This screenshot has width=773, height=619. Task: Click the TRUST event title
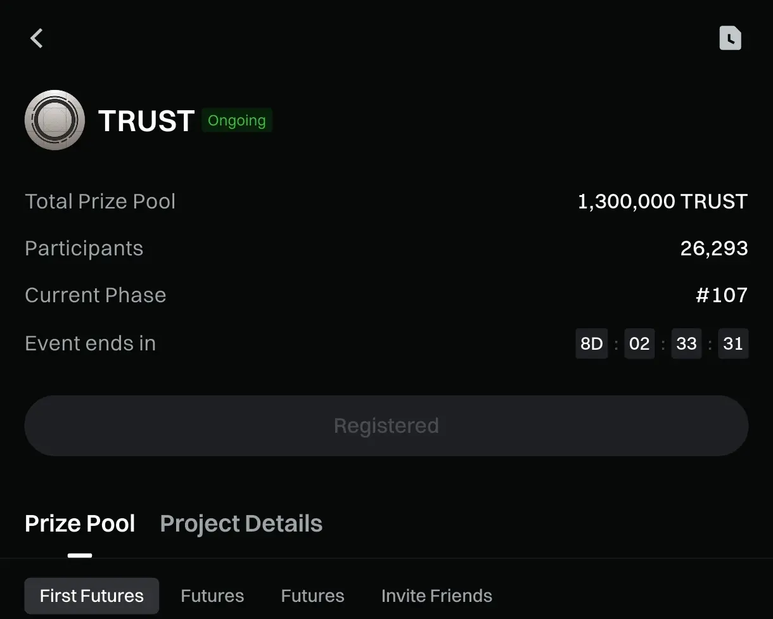tap(146, 120)
